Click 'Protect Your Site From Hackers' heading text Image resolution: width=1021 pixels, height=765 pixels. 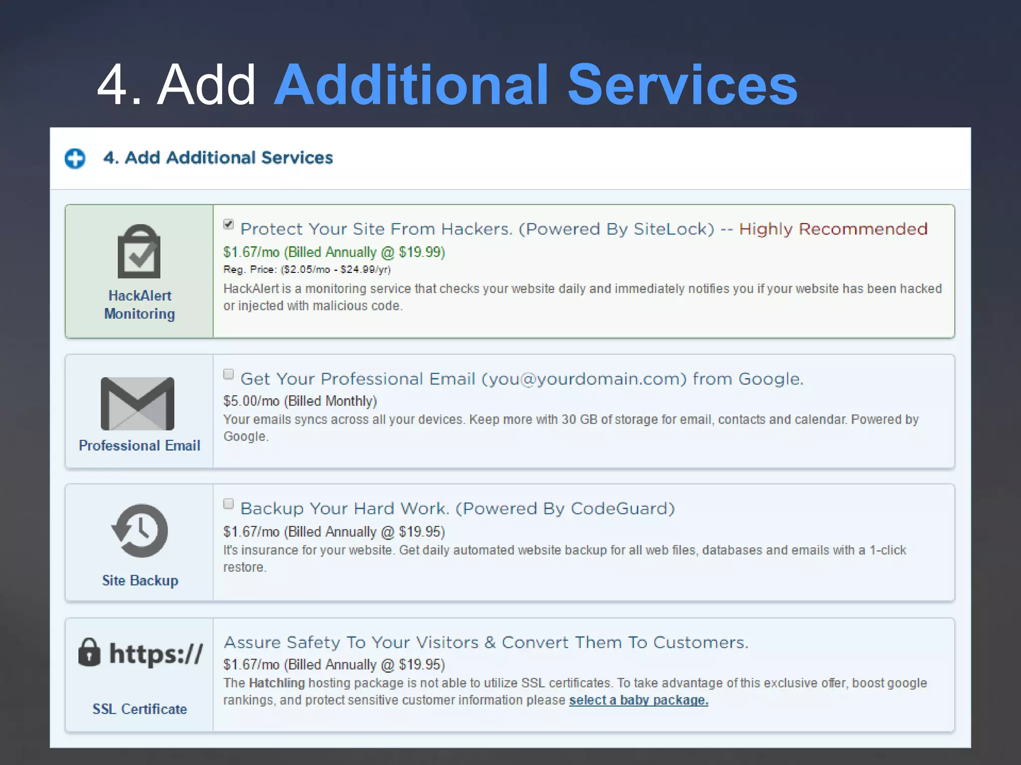click(477, 229)
